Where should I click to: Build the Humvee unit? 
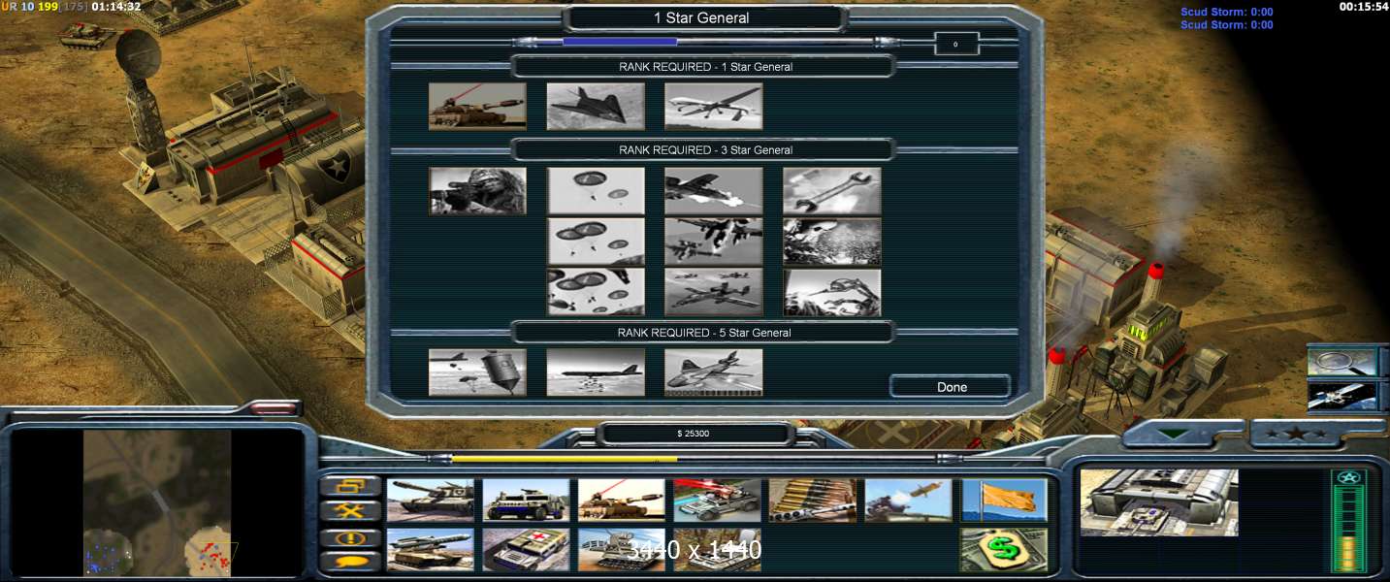tap(526, 501)
